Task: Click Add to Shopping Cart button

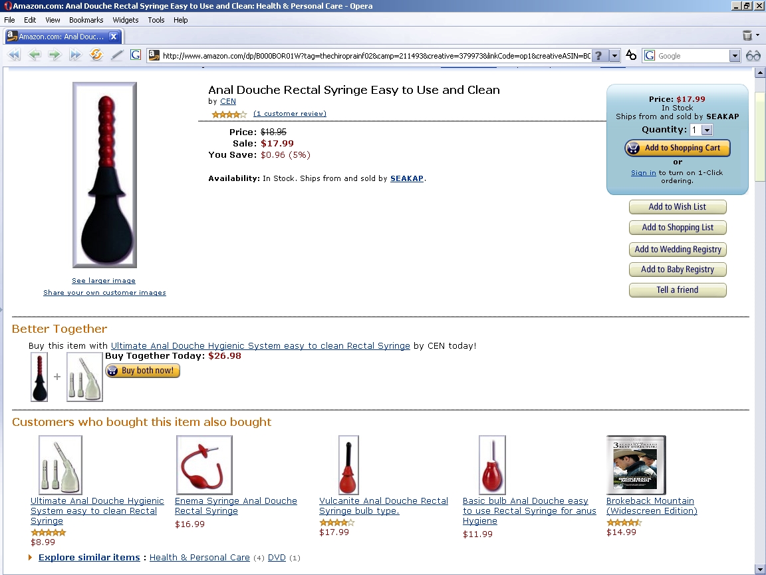Action: (677, 148)
